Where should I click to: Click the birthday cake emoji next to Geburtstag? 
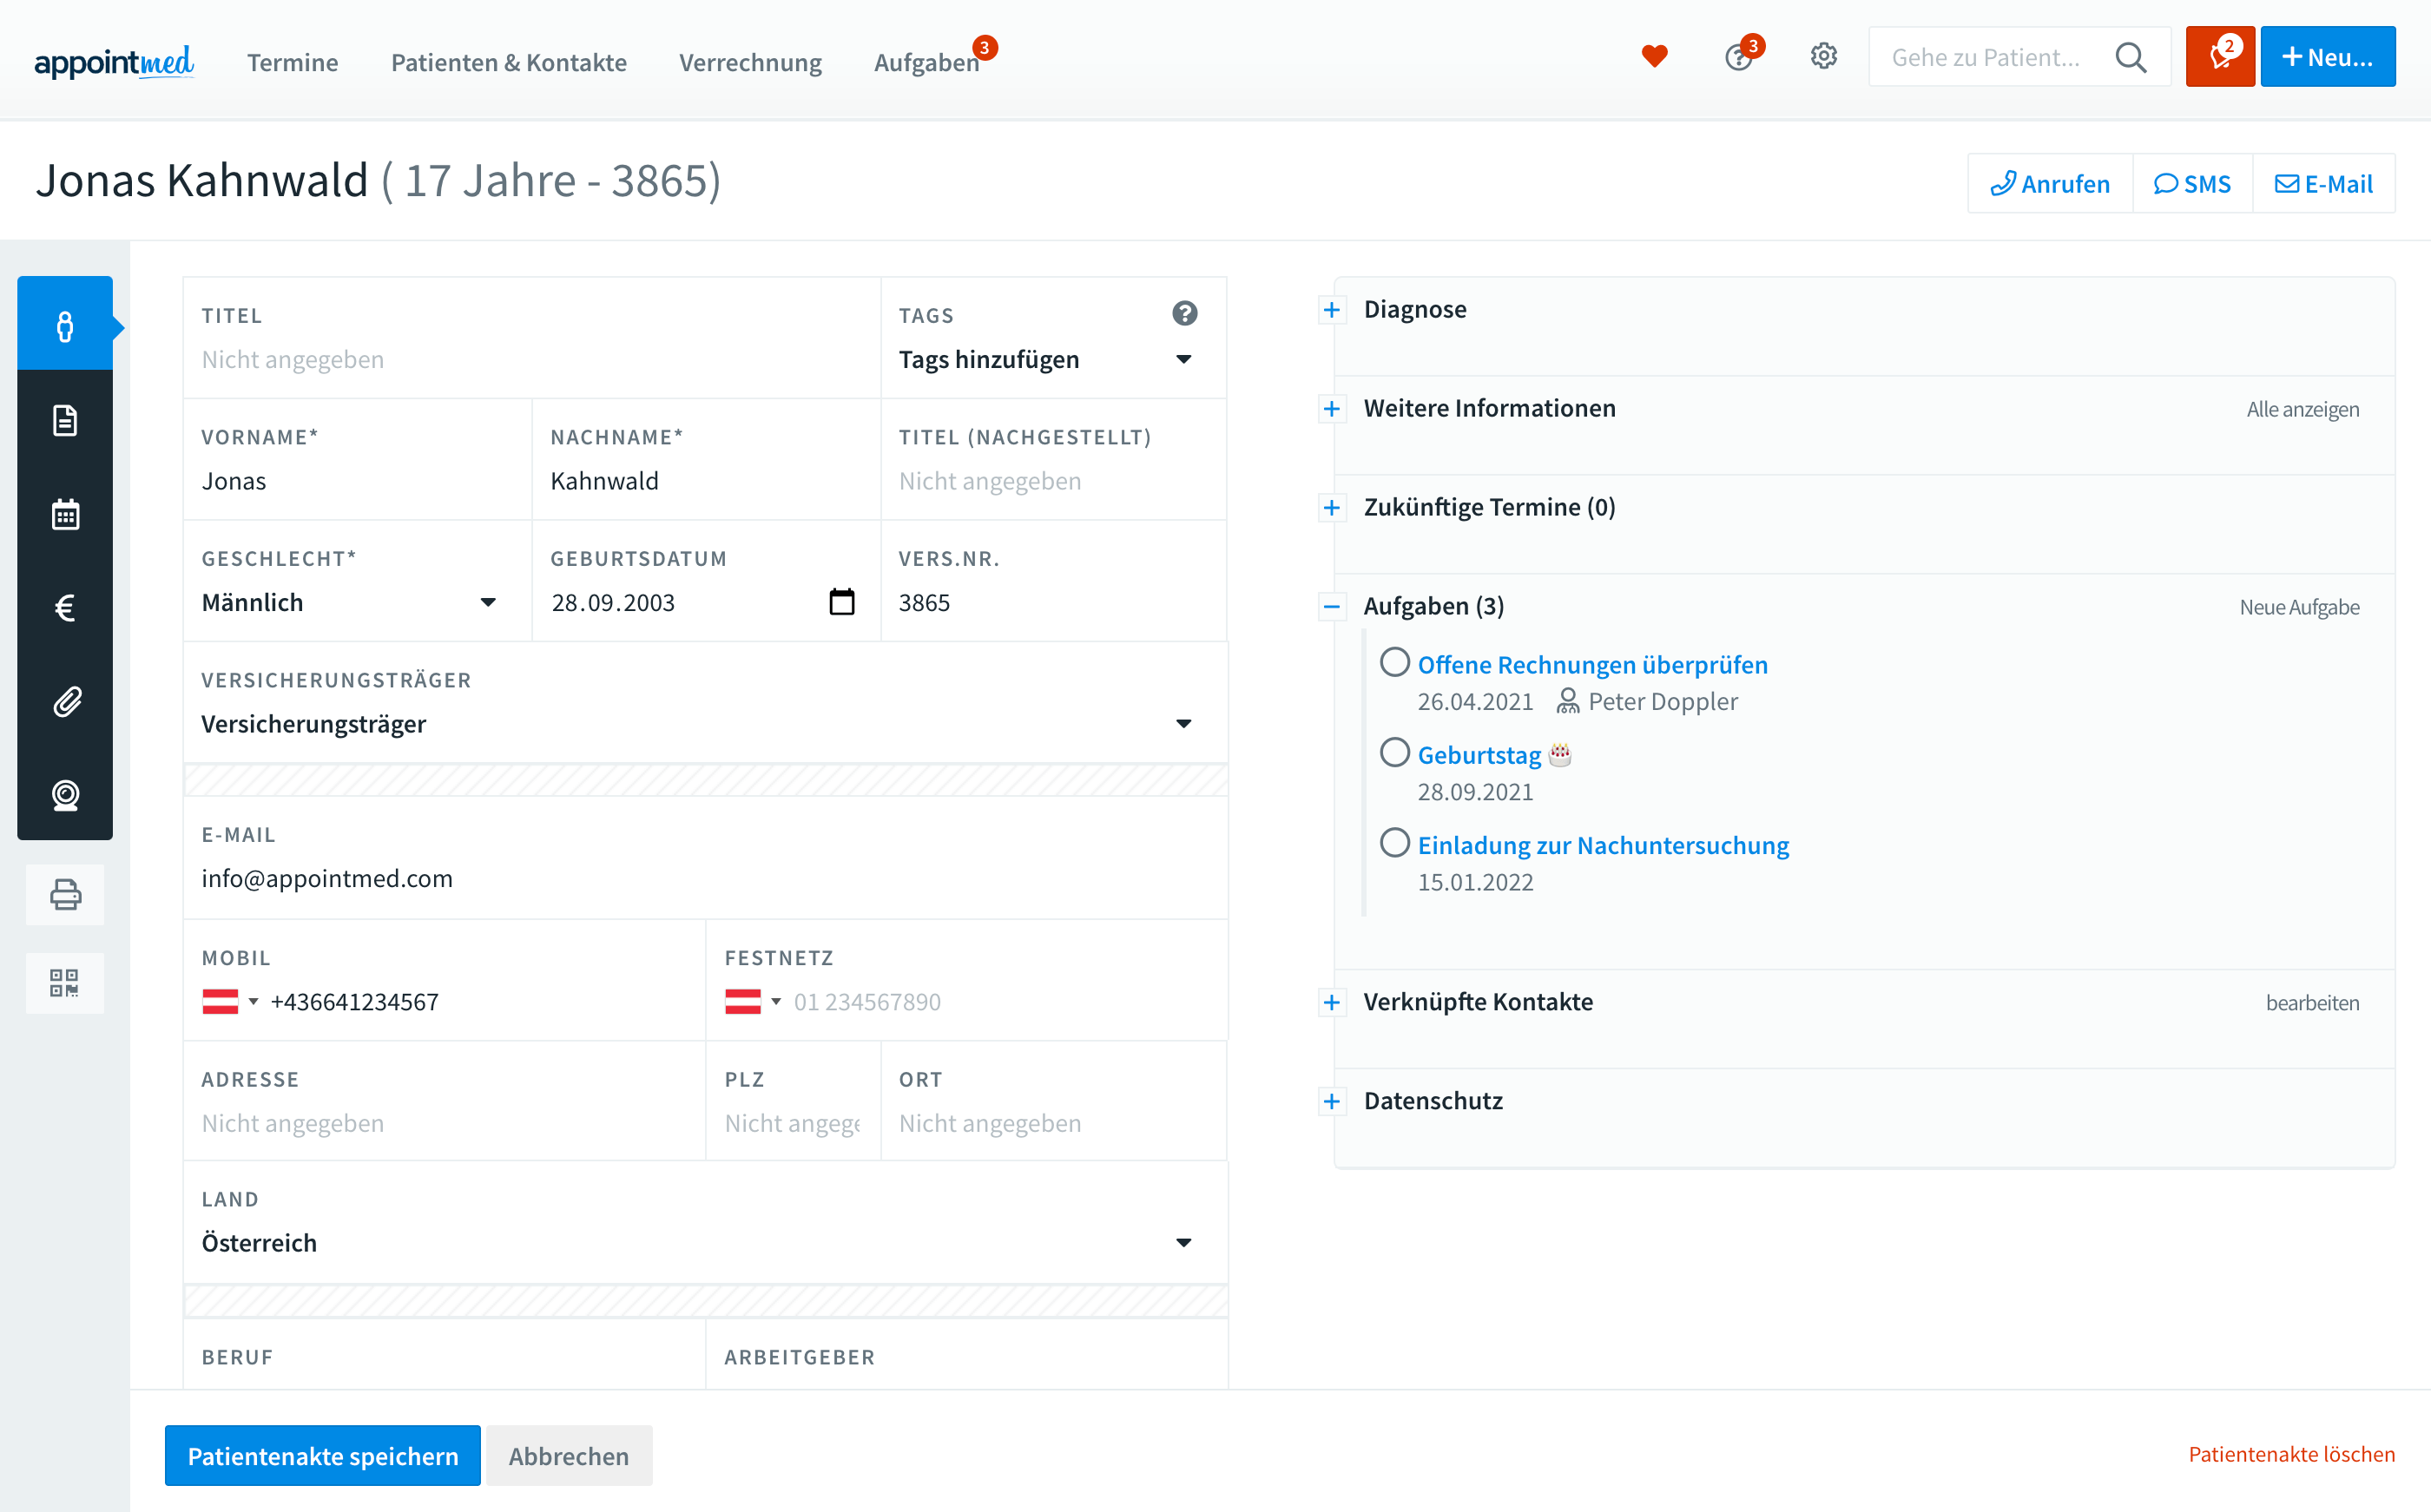coord(1560,755)
